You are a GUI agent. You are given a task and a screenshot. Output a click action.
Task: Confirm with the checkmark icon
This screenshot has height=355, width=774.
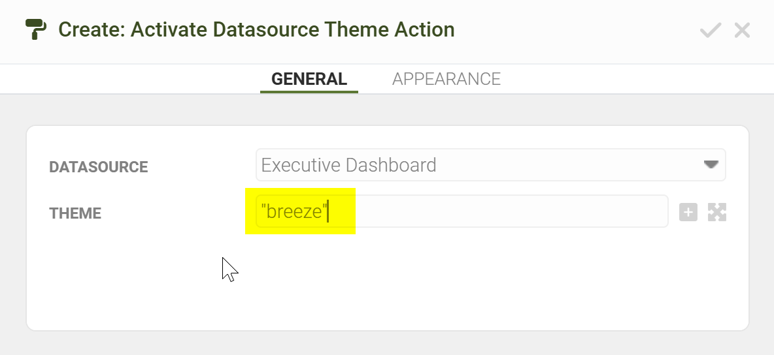pyautogui.click(x=710, y=30)
